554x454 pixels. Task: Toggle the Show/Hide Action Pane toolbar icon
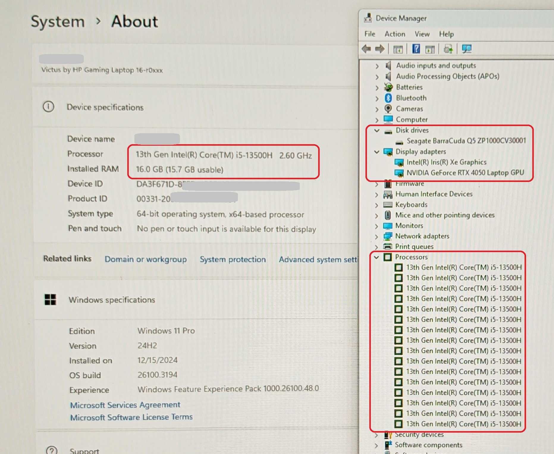(x=430, y=49)
